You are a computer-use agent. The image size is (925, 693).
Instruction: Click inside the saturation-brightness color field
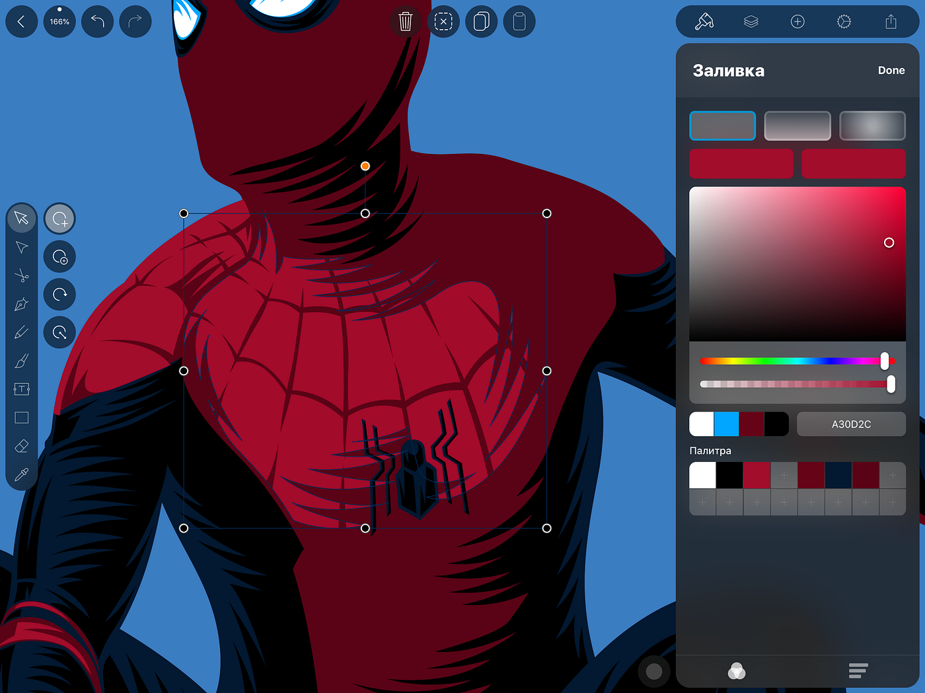pos(797,264)
